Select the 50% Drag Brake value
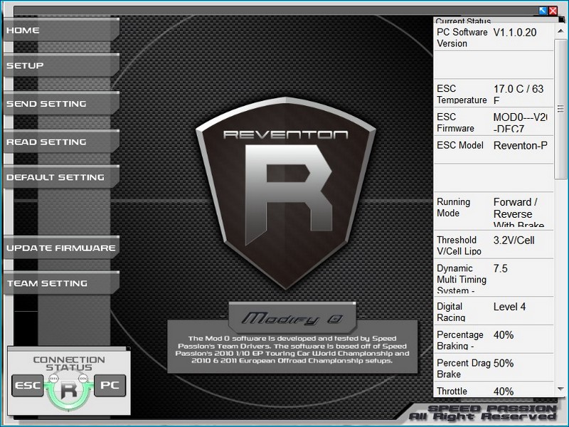The width and height of the screenshot is (569, 427). [x=504, y=364]
